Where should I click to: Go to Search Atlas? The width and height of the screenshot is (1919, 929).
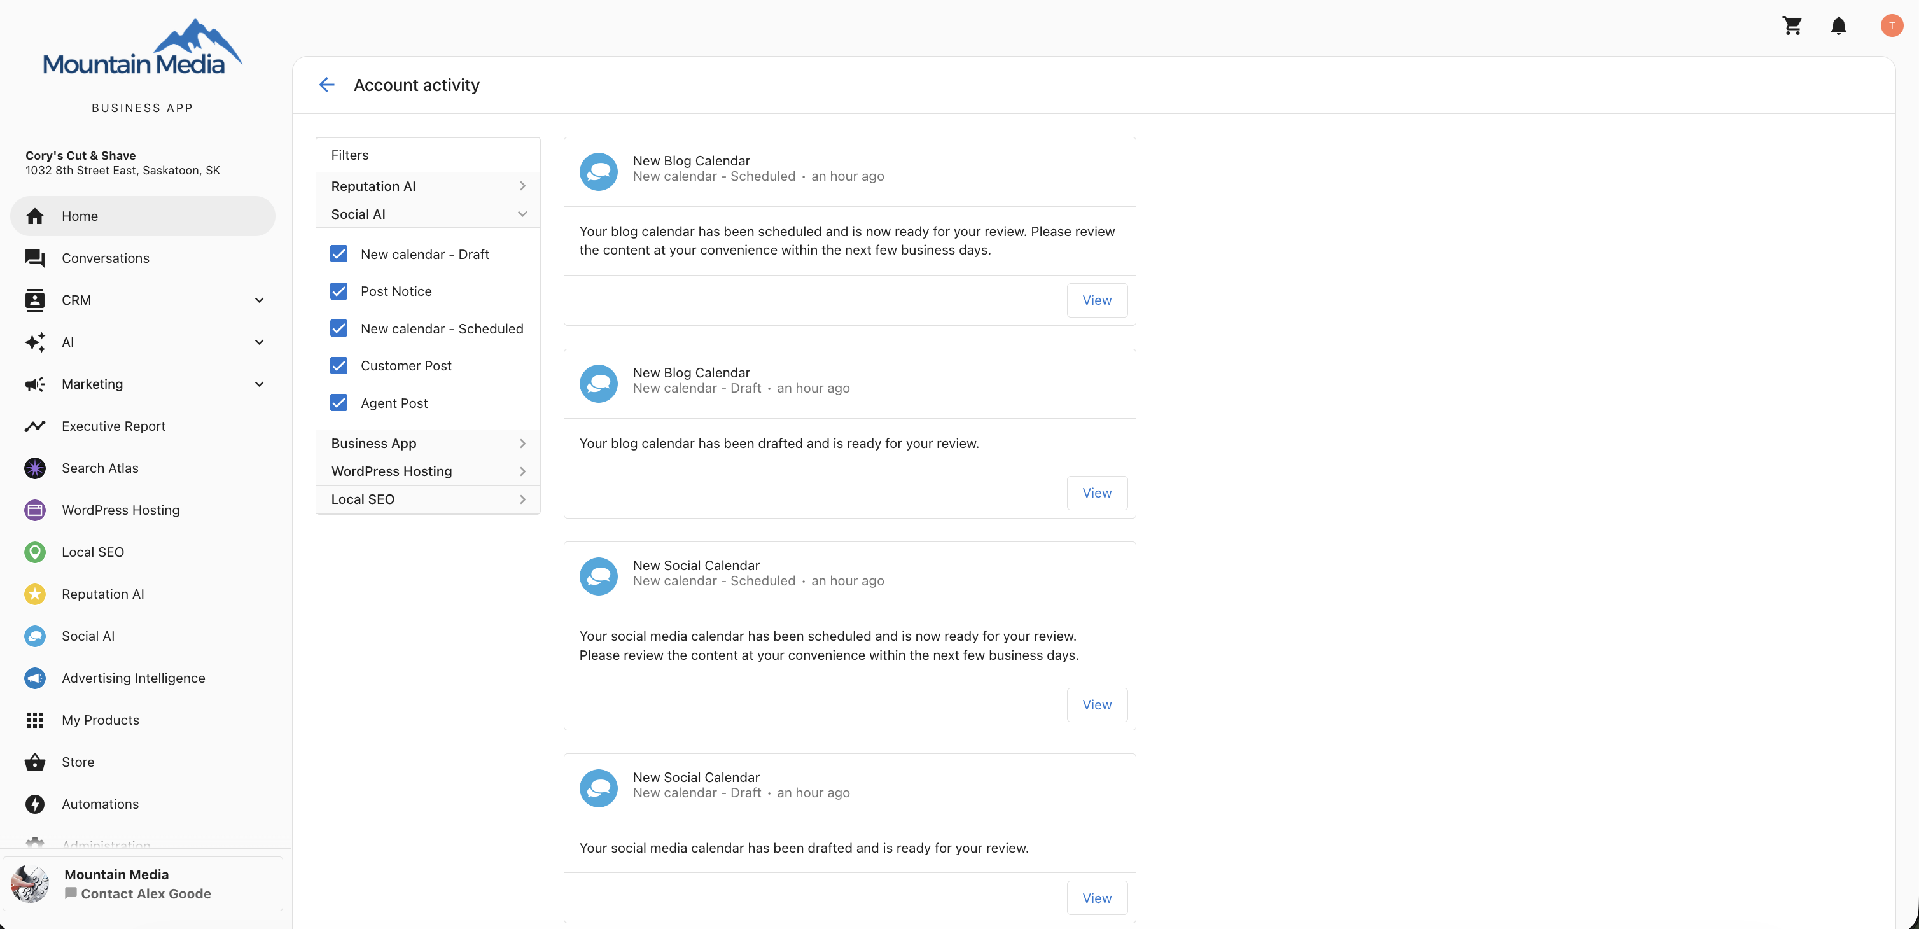tap(143, 468)
